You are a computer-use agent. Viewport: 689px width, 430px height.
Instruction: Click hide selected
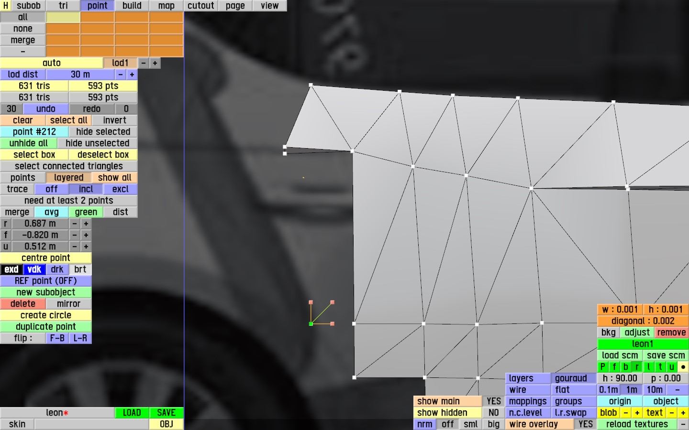(x=103, y=132)
